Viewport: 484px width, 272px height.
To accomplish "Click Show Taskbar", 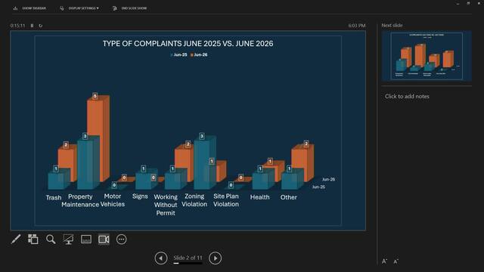I will point(29,8).
